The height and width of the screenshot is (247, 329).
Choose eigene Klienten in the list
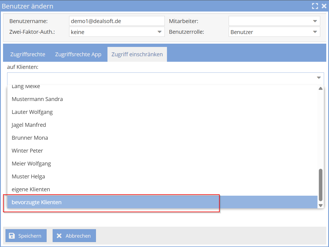point(31,189)
